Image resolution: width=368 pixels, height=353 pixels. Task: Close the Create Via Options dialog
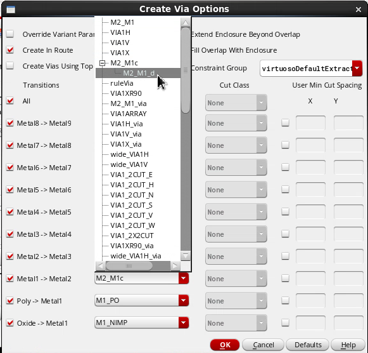(358, 10)
